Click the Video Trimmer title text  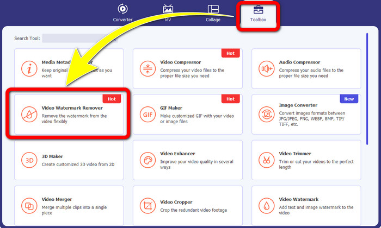(295, 154)
